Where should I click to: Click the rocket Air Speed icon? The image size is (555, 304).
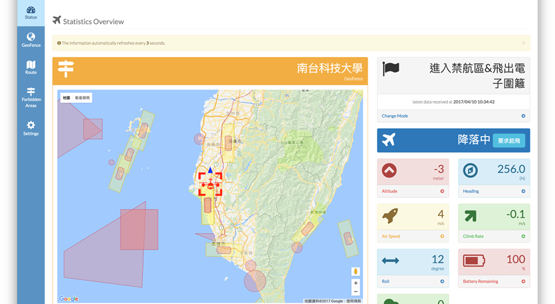coord(390,216)
